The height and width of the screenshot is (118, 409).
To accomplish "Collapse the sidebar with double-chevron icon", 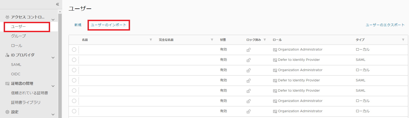I will pos(57,4).
